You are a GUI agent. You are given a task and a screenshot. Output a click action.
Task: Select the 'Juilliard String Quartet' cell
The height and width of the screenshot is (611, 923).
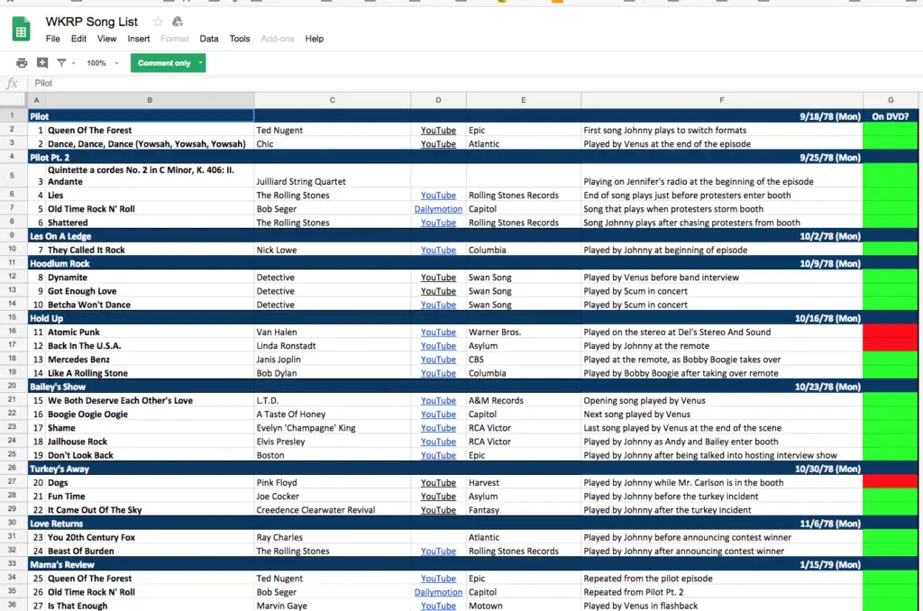333,176
